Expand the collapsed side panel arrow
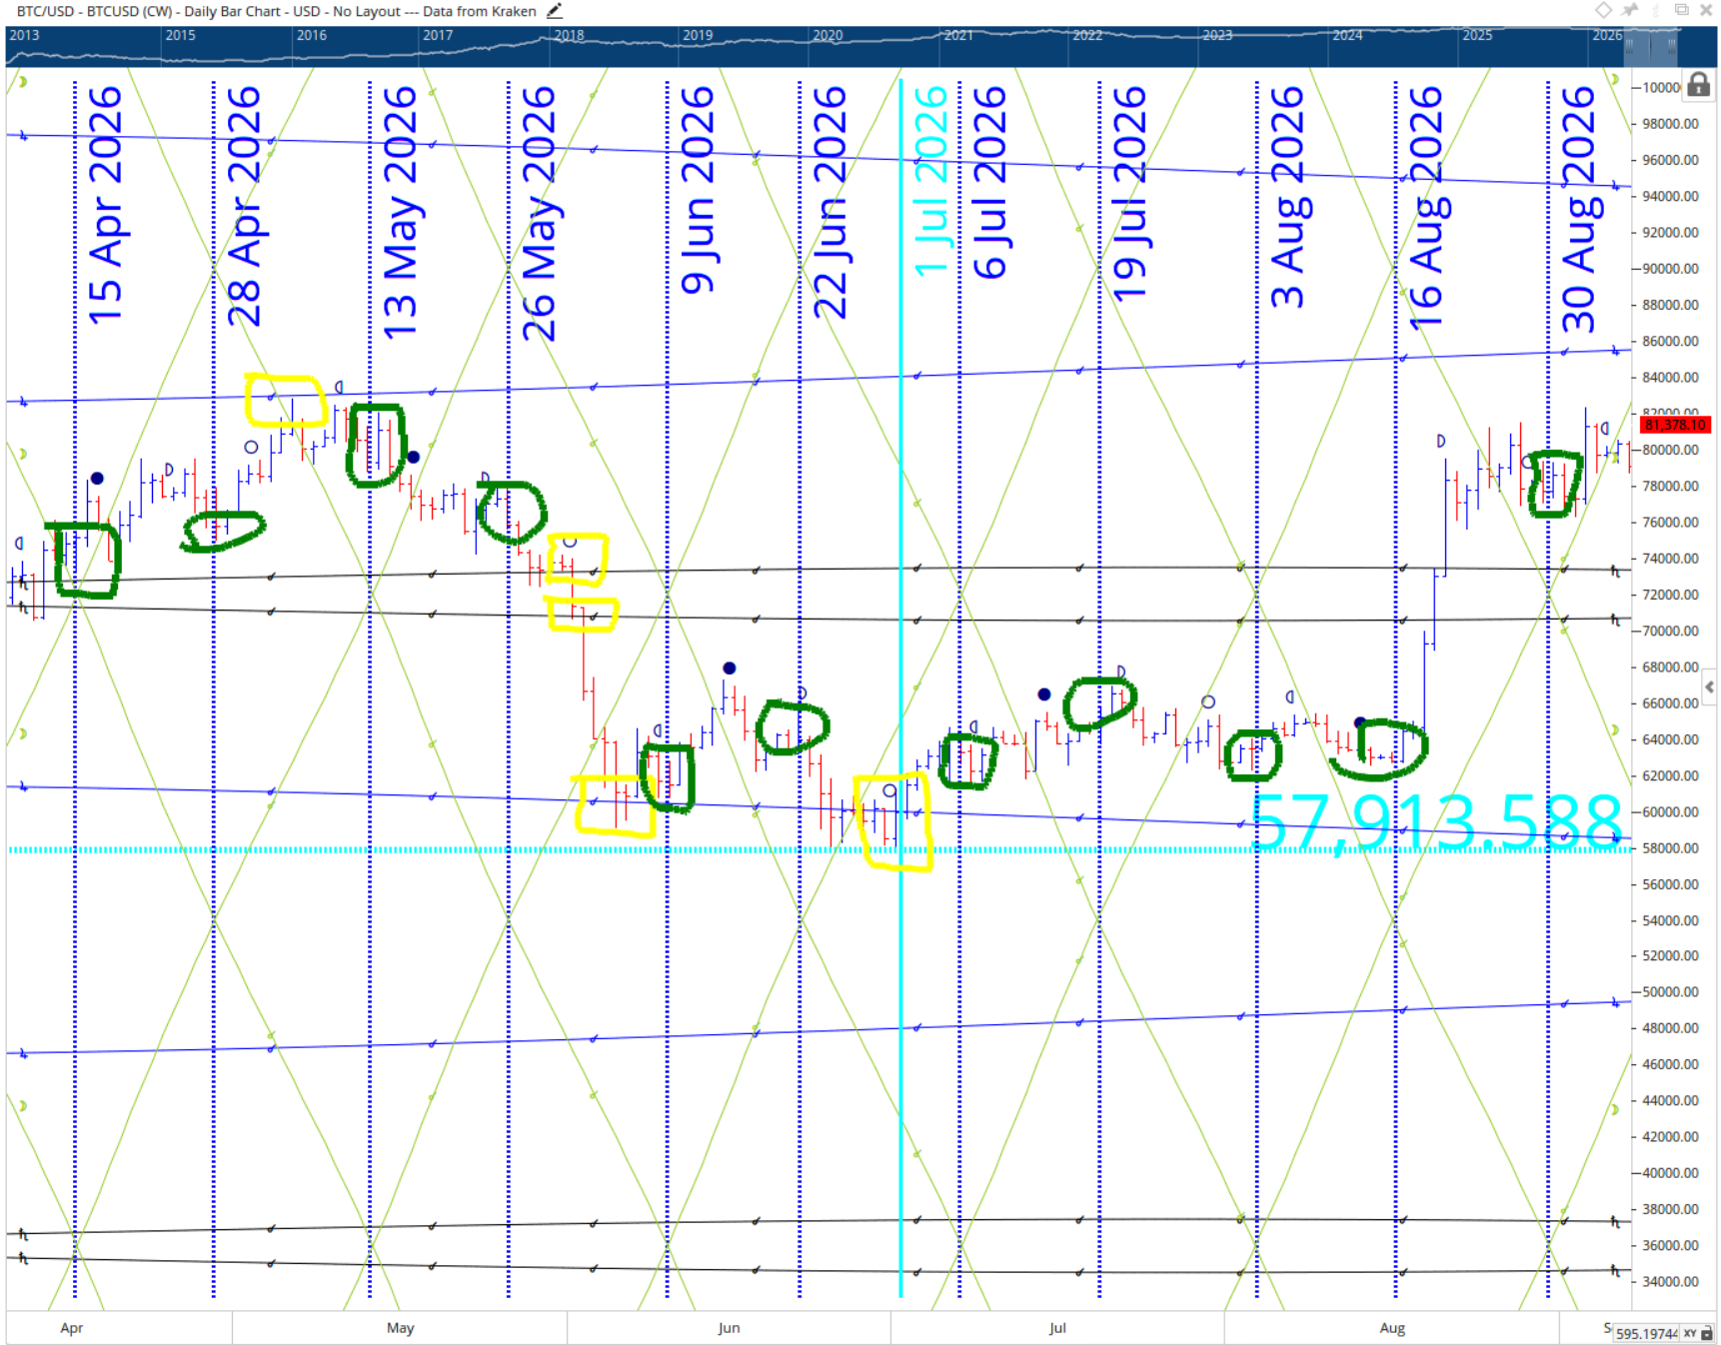This screenshot has width=1721, height=1345. click(1710, 686)
